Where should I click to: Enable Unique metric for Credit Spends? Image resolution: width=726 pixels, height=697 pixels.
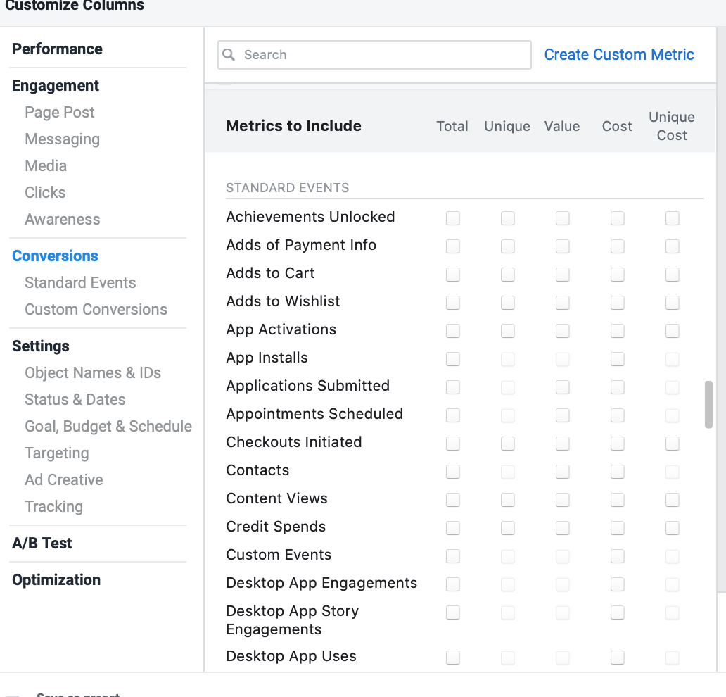pyautogui.click(x=507, y=528)
